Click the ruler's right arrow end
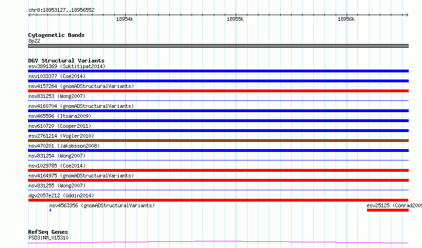422x248 pixels. pos(407,15)
